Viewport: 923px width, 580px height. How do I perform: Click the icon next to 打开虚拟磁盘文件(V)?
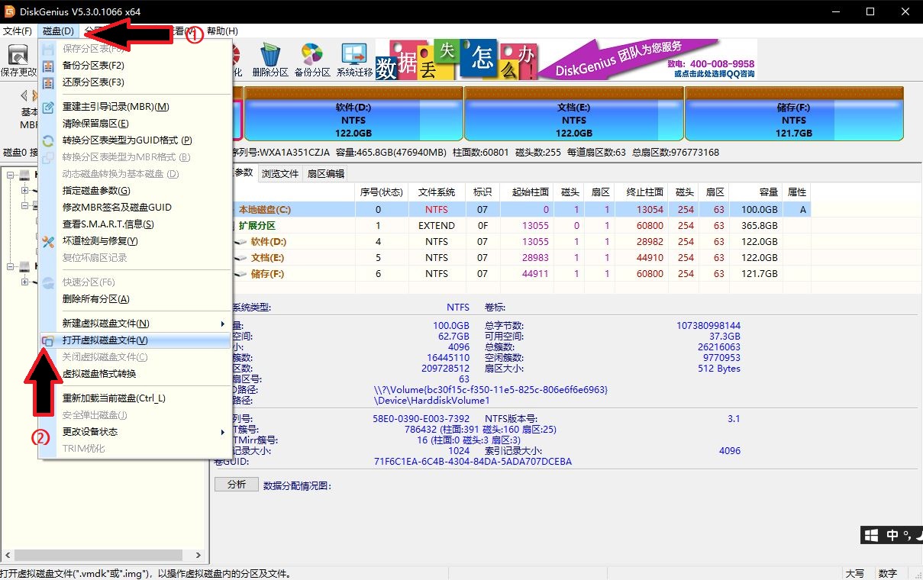tap(48, 341)
